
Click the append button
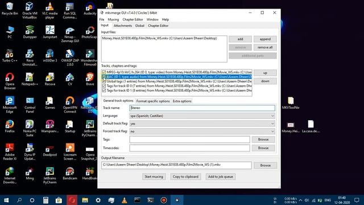point(265,39)
